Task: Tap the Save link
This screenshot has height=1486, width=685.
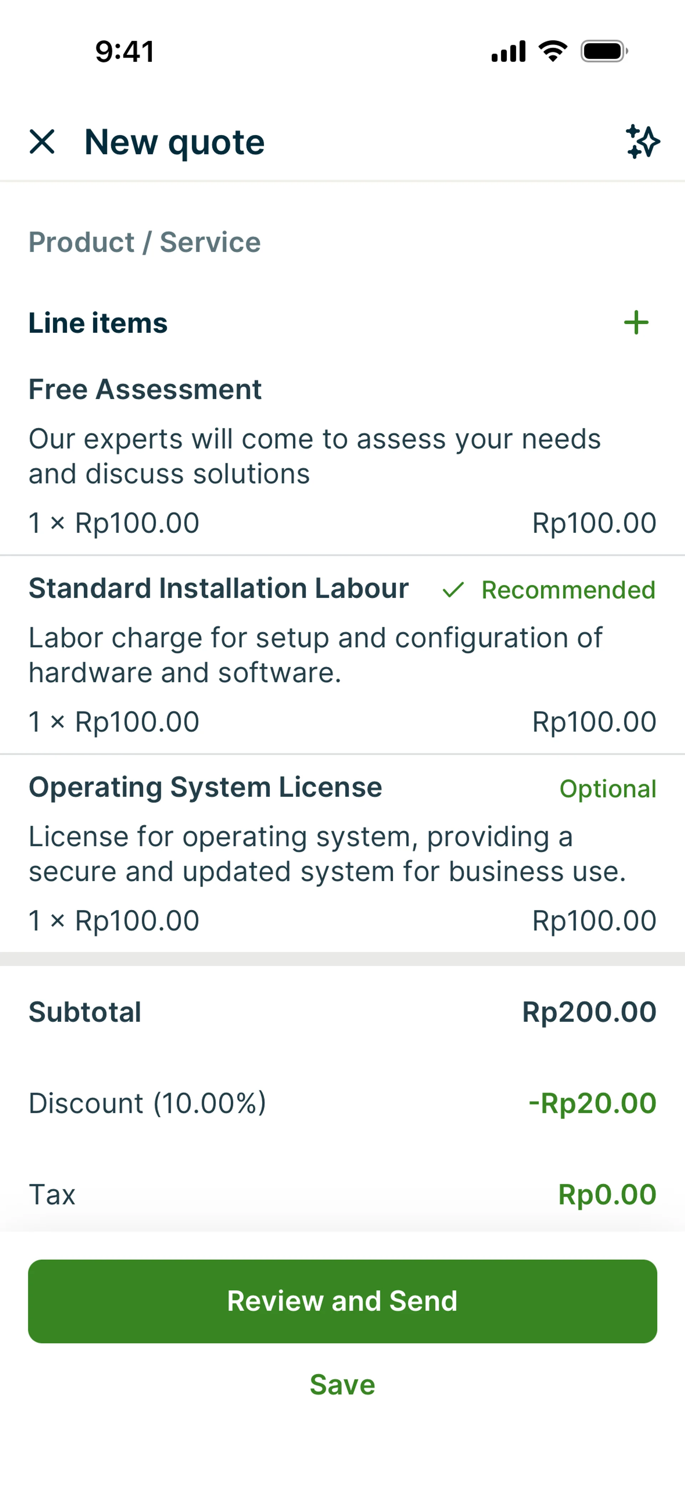Action: point(342,1385)
